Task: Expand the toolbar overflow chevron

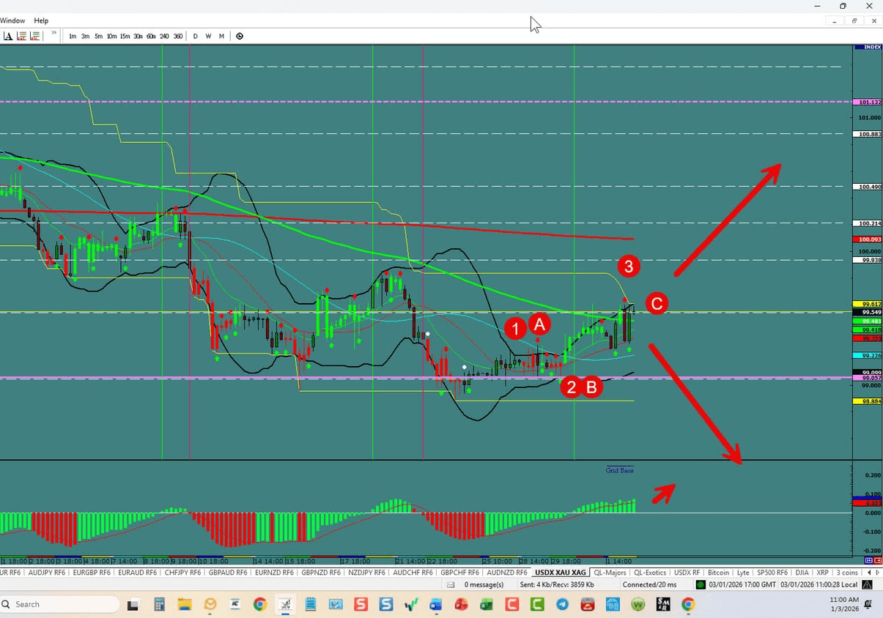Action: [x=53, y=34]
